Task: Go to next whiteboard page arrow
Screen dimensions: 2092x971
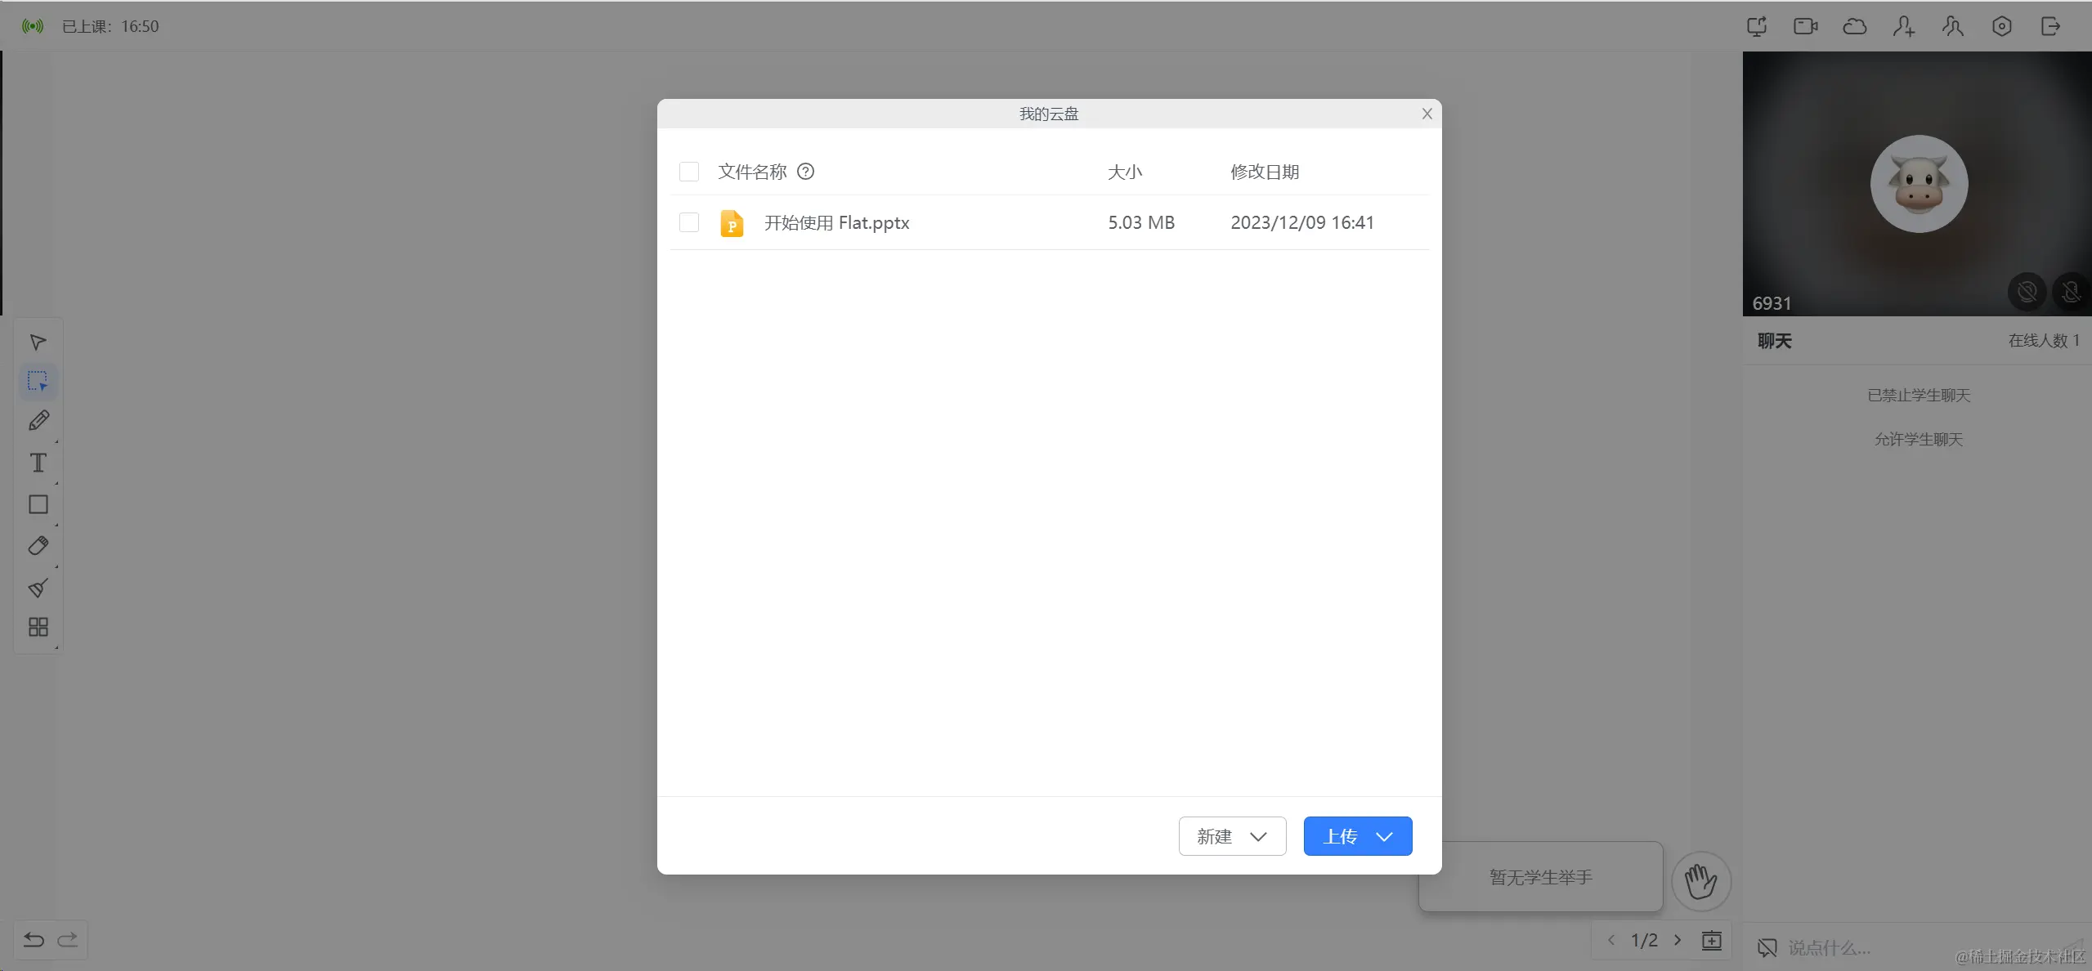Action: pos(1678,940)
